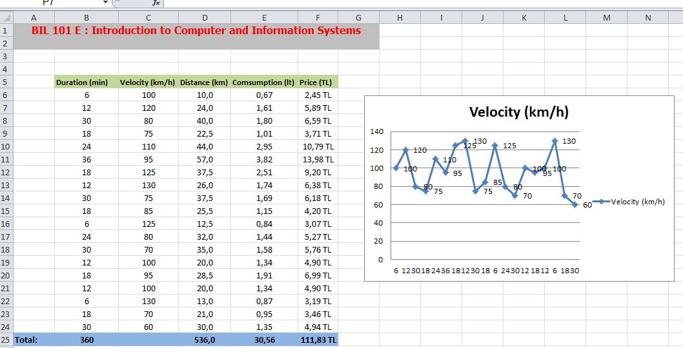Image resolution: width=683 pixels, height=348 pixels.
Task: Select row 5 header
Action: point(6,82)
